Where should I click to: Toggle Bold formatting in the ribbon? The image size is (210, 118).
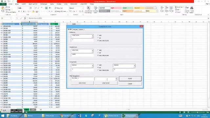(19, 11)
